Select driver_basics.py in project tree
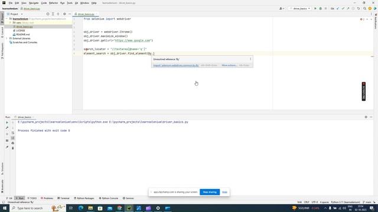The width and height of the screenshot is (378, 212). coord(24,26)
